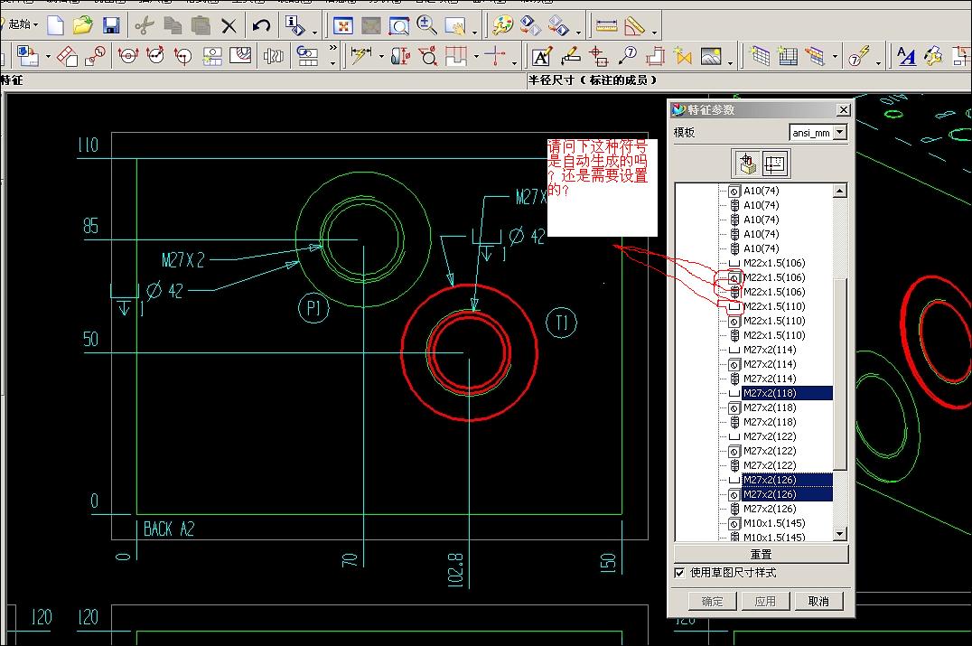This screenshot has height=646, width=972.
Task: Click the Open folder icon
Action: [83, 25]
